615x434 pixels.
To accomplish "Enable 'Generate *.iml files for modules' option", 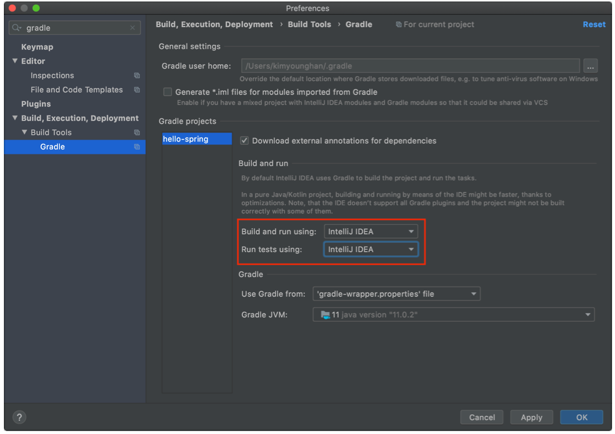I will coord(167,91).
